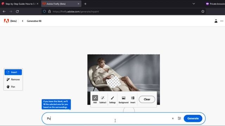Click the blue 'leave this blank' tooltip
The height and width of the screenshot is (126, 225).
coord(56,104)
